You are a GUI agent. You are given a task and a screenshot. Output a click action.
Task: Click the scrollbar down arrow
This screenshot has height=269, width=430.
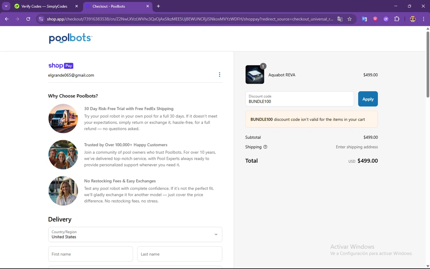pyautogui.click(x=428, y=266)
